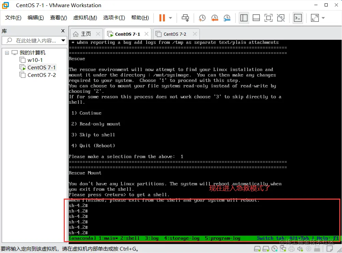The width and height of the screenshot is (342, 253).
Task: Open the 虚拟机(M) menu
Action: pos(85,18)
